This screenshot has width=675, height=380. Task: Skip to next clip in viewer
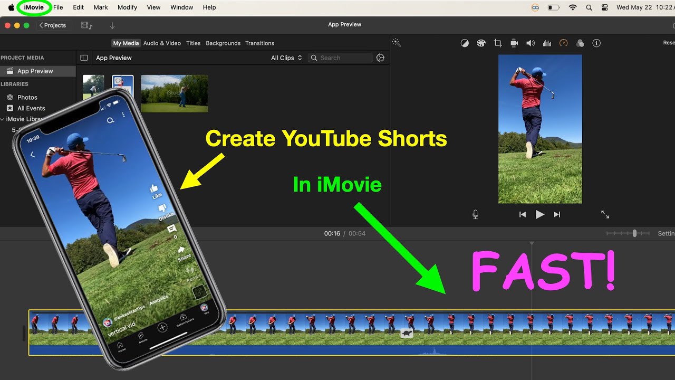coord(557,214)
